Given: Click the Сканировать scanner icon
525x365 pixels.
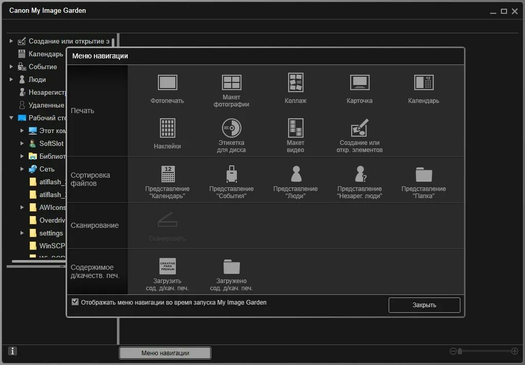Looking at the screenshot, I should point(168,219).
